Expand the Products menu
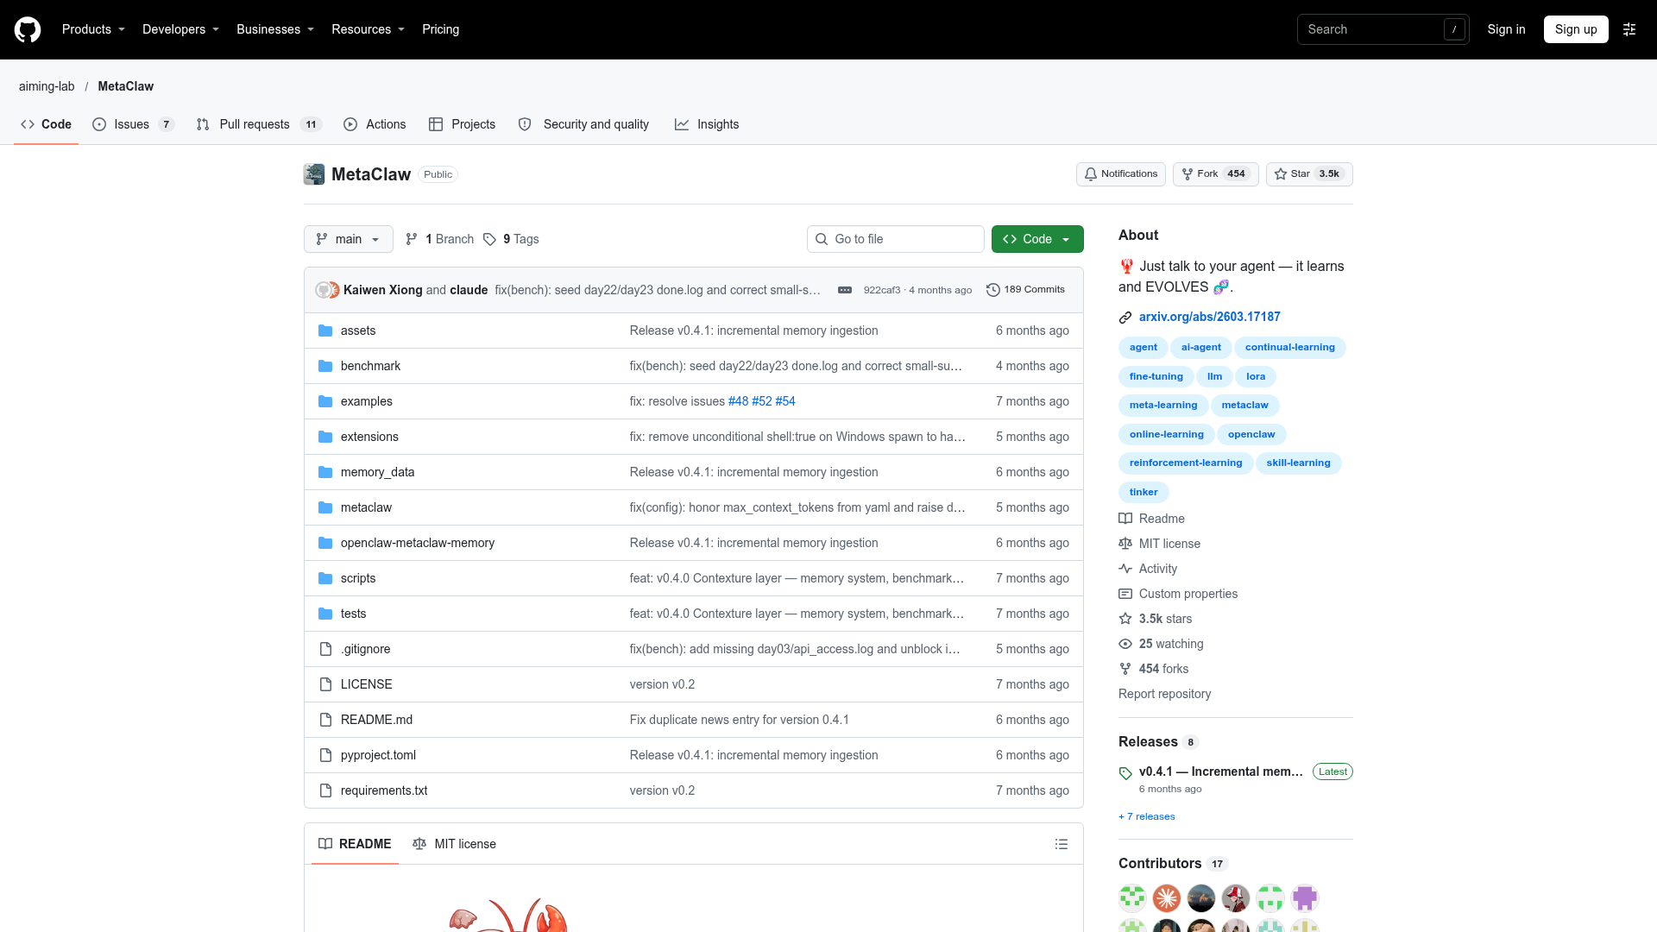Viewport: 1657px width, 932px height. pos(93,29)
